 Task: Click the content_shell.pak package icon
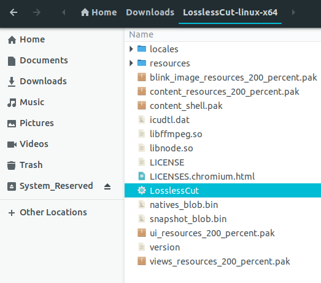pyautogui.click(x=142, y=105)
